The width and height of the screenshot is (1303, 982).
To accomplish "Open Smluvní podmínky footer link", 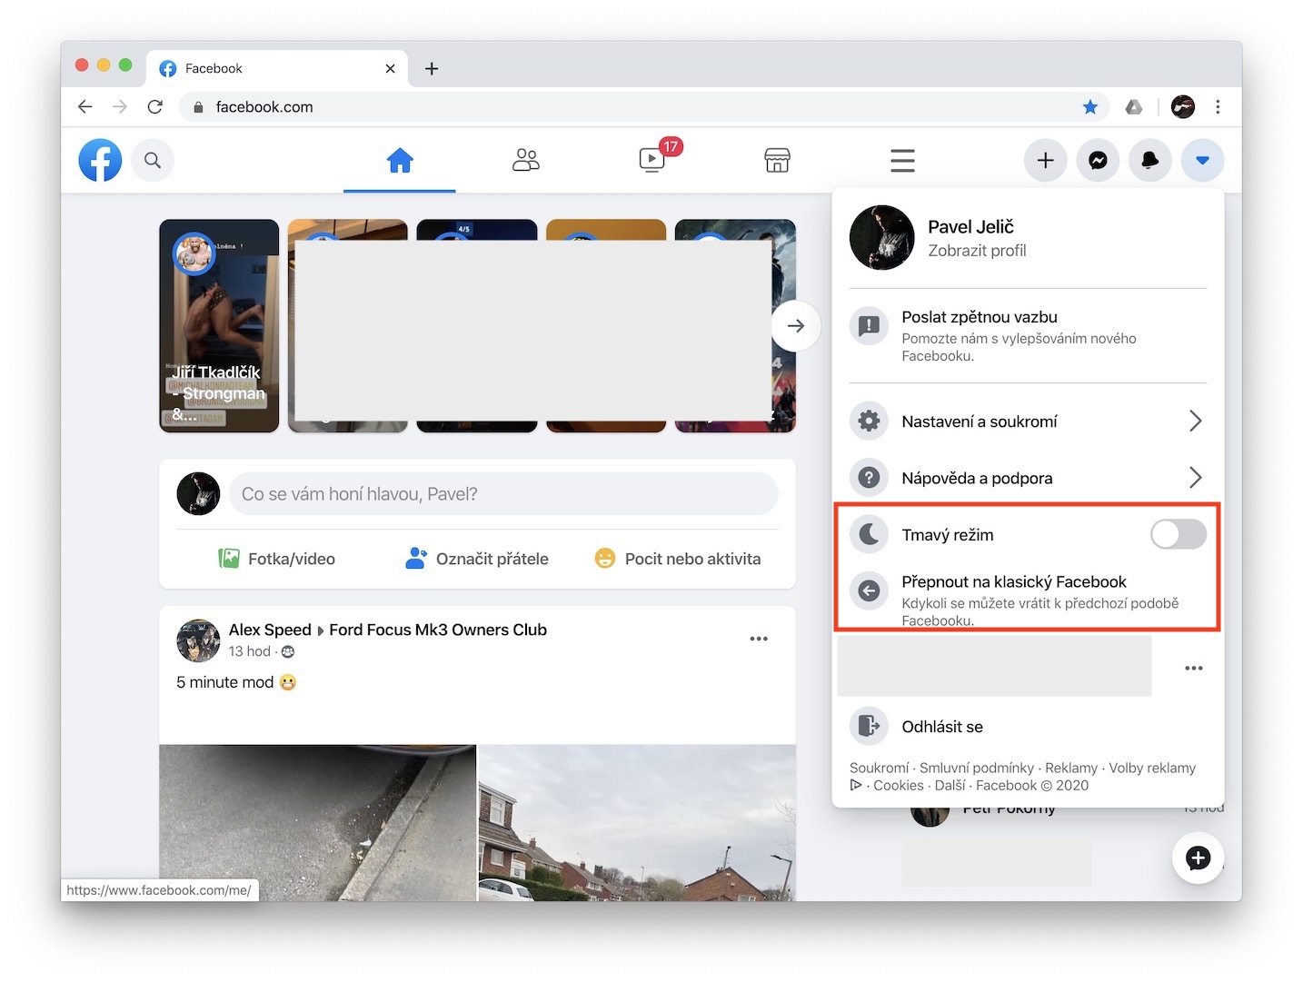I will [x=977, y=768].
